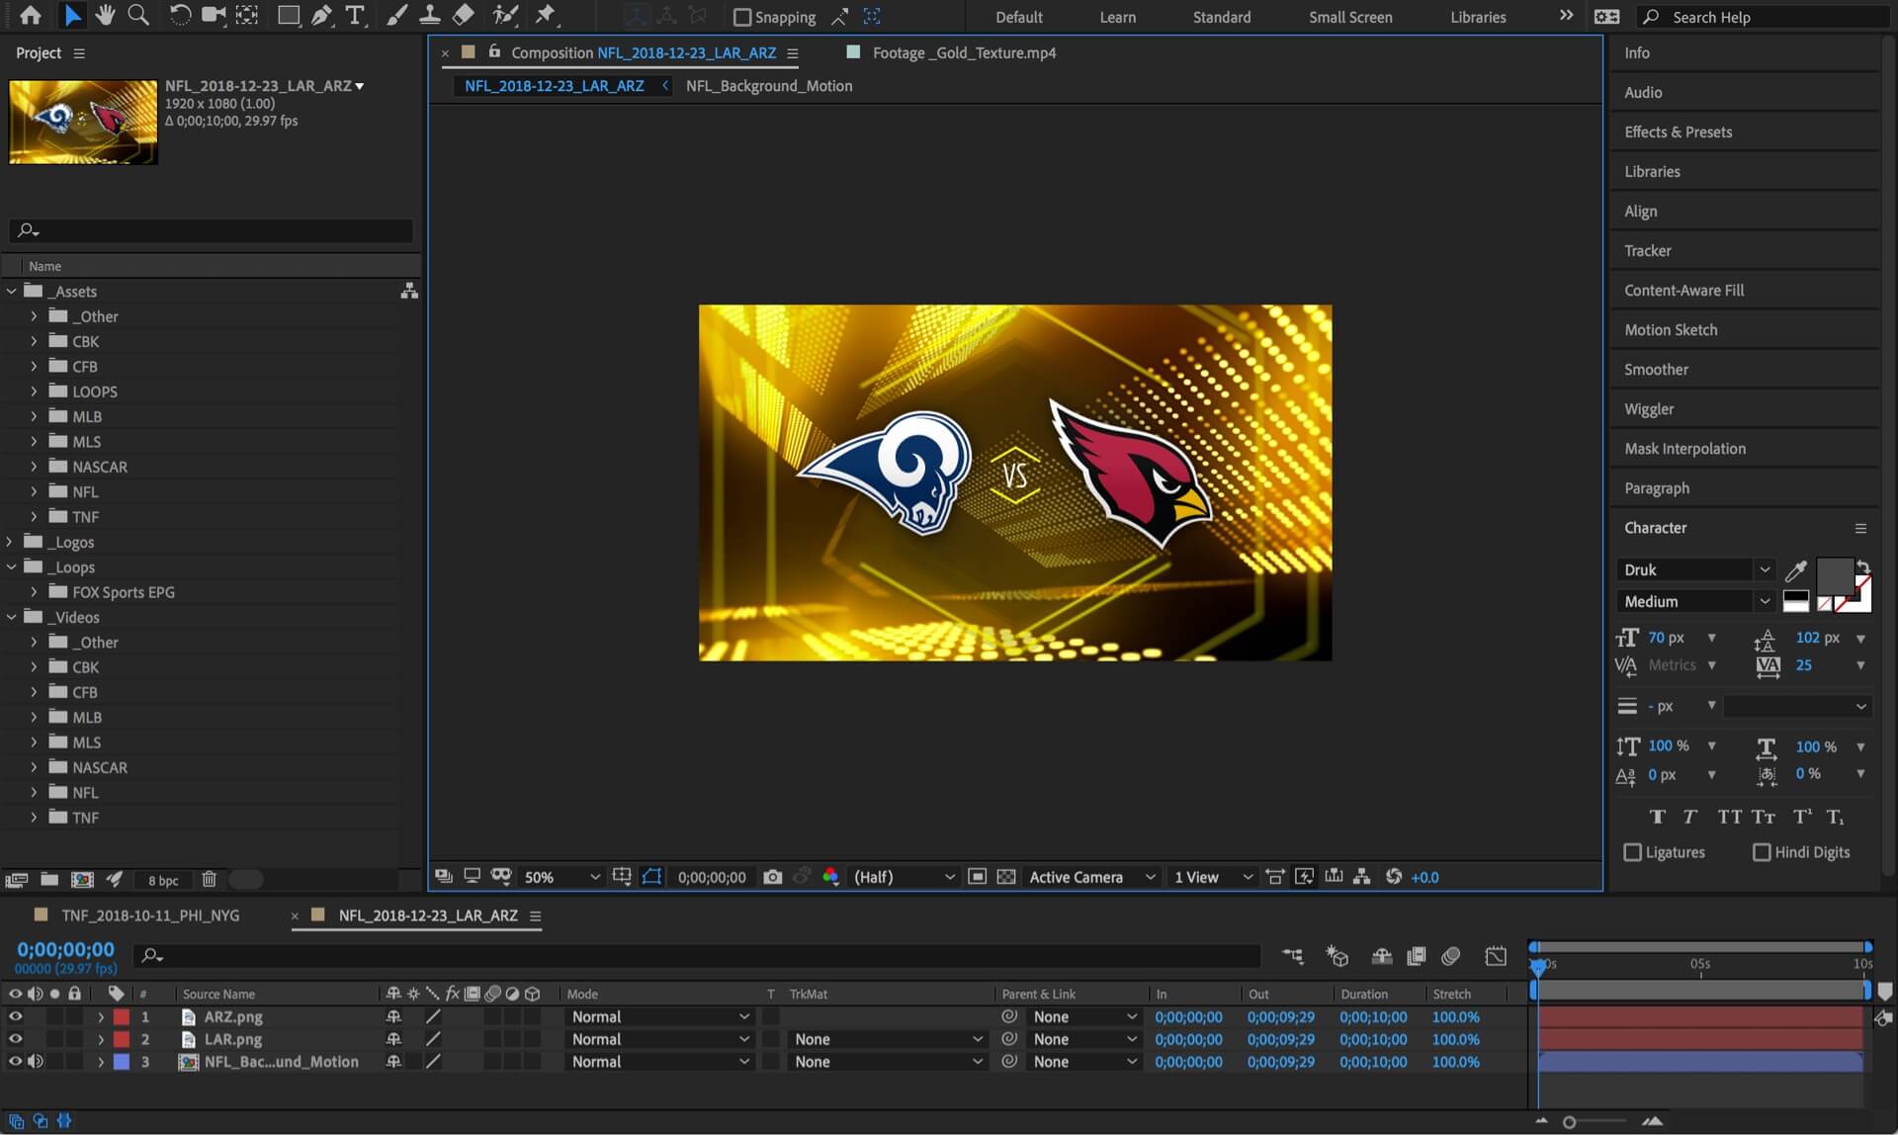
Task: Click the Take Snapshot camera icon
Action: (x=773, y=877)
